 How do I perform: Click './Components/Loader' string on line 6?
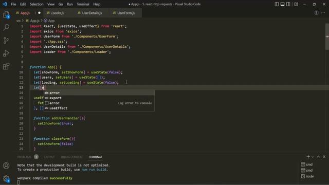click(89, 52)
